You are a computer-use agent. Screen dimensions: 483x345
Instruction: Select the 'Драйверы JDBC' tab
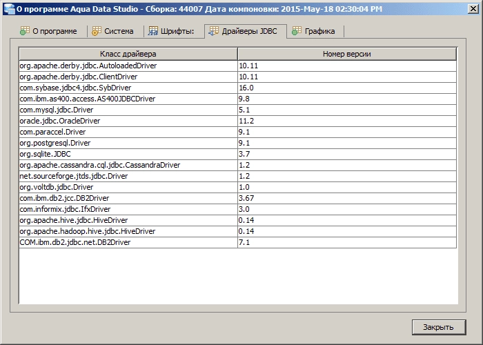click(x=246, y=31)
